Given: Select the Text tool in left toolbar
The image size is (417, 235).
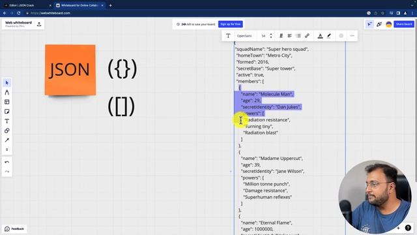Looking at the screenshot, I should coord(7,121).
